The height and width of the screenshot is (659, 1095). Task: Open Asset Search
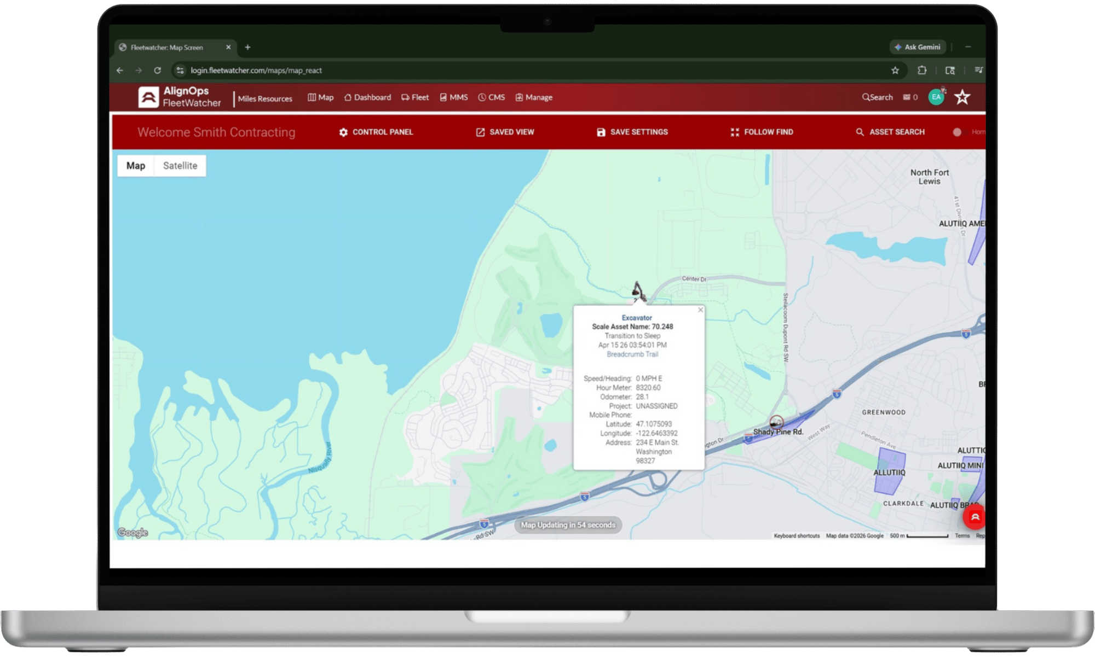(890, 132)
